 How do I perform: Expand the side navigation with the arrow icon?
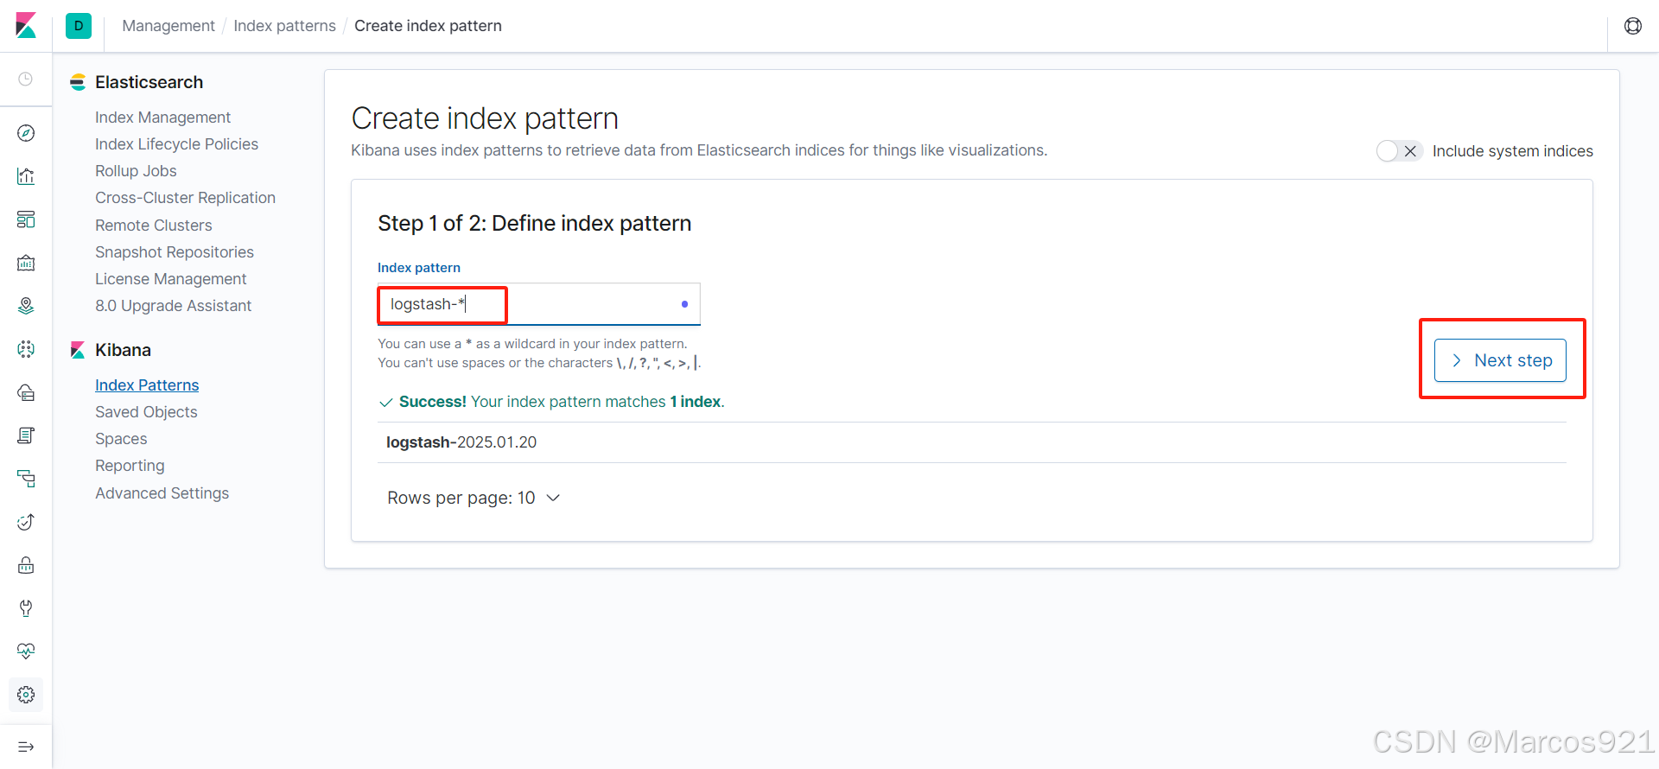tap(26, 747)
